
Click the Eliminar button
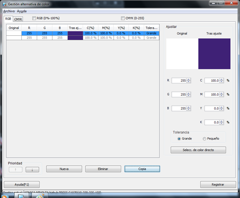pyautogui.click(x=103, y=169)
